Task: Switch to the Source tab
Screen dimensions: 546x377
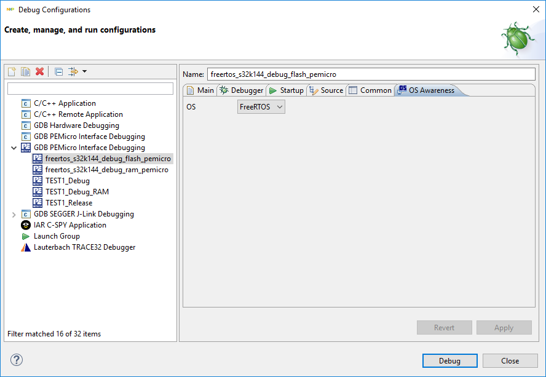Action: pos(326,90)
